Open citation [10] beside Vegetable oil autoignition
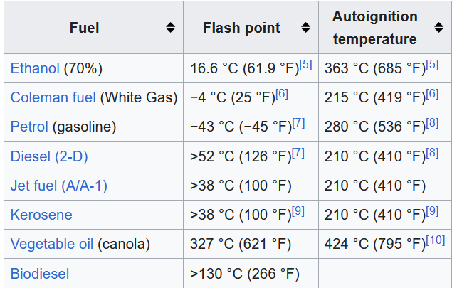This screenshot has width=452, height=288. 435,240
